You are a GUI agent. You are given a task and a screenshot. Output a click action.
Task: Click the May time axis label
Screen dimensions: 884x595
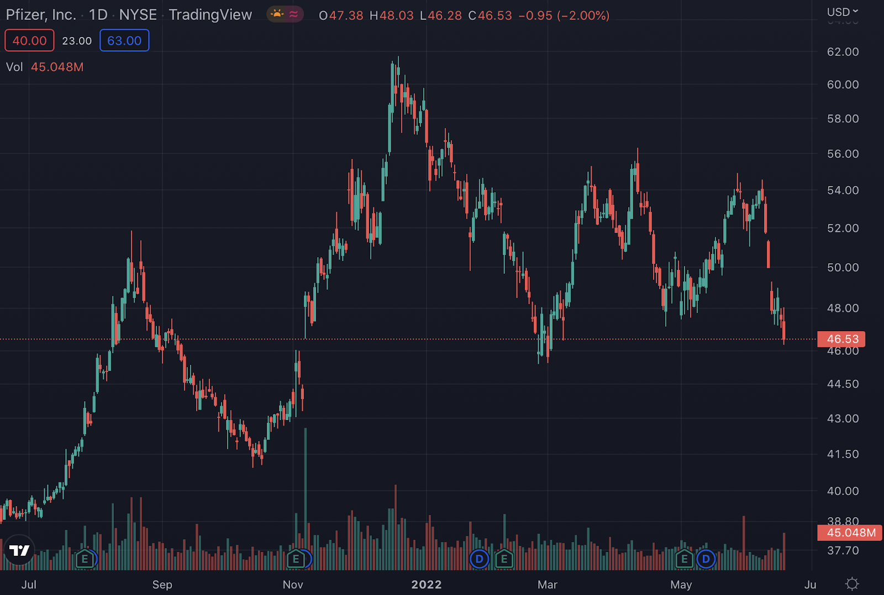coord(681,585)
